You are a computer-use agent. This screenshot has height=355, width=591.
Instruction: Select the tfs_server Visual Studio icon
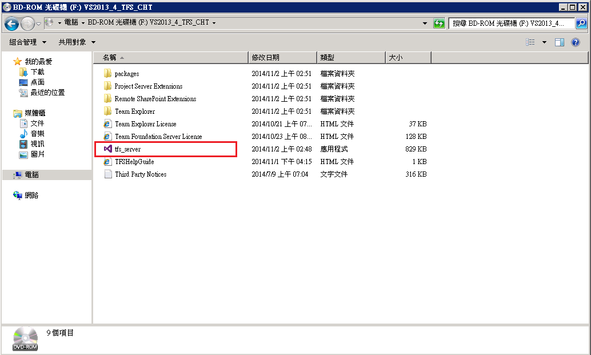pyautogui.click(x=108, y=149)
